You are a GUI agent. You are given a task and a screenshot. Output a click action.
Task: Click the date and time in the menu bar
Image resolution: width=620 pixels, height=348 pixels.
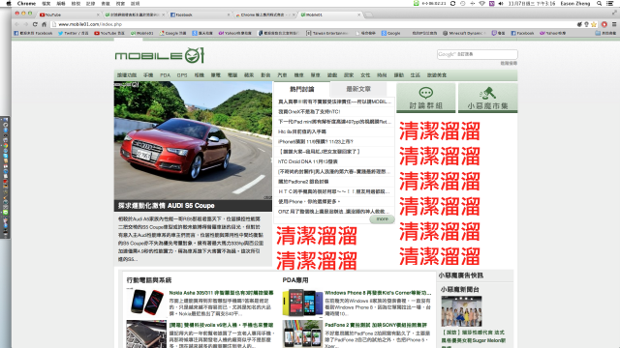tap(532, 3)
